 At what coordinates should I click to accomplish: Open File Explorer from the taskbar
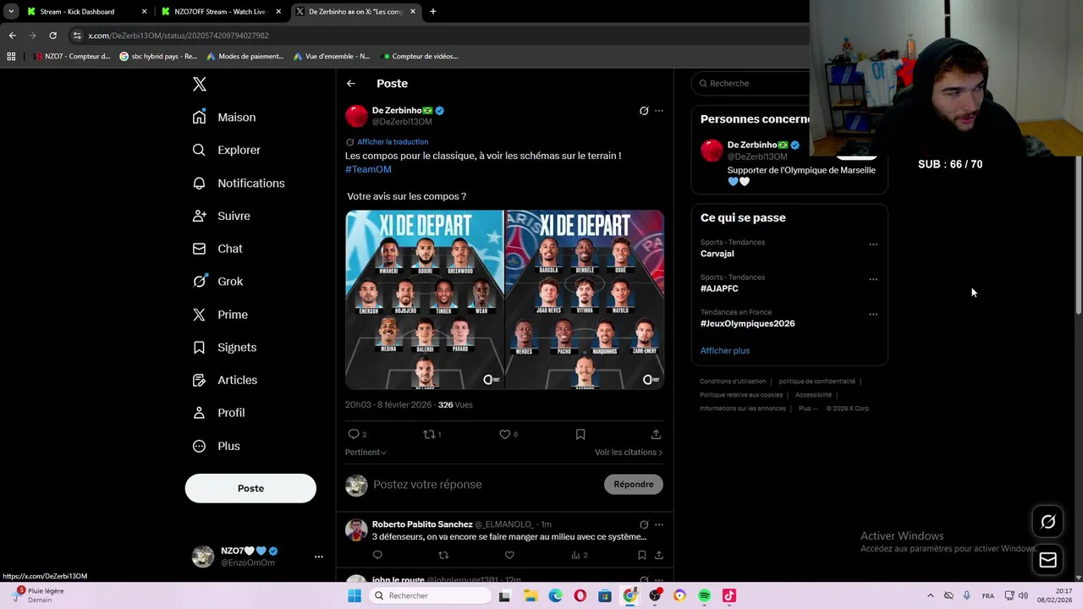pos(530,595)
